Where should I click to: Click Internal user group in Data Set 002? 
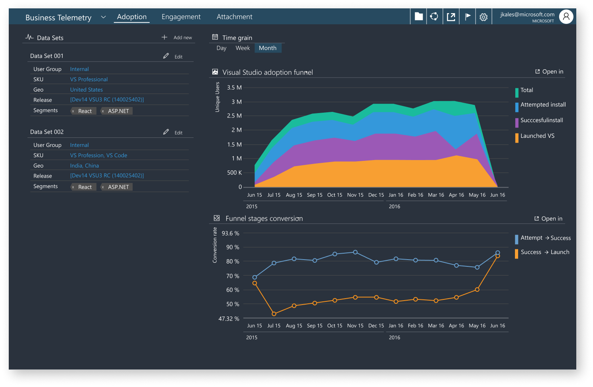pos(80,145)
